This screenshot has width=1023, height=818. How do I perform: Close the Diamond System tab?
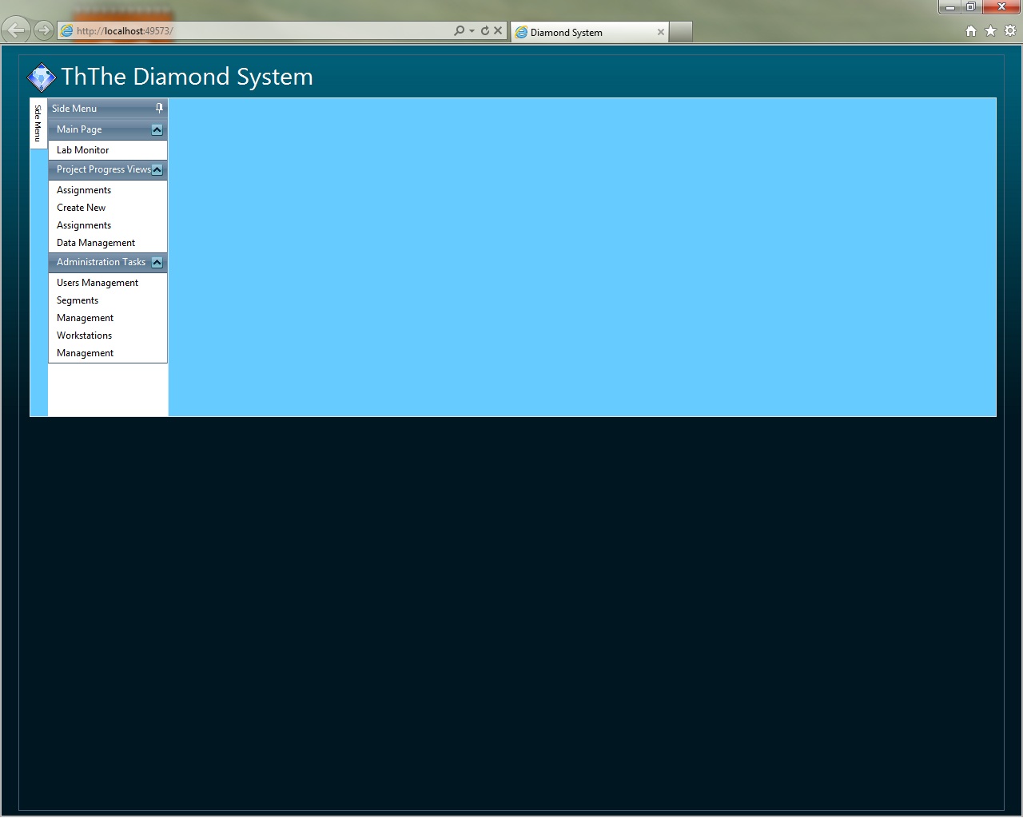pos(660,32)
